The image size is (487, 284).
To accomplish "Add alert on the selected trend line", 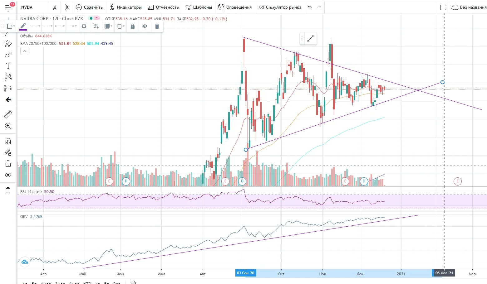I will tap(96, 26).
